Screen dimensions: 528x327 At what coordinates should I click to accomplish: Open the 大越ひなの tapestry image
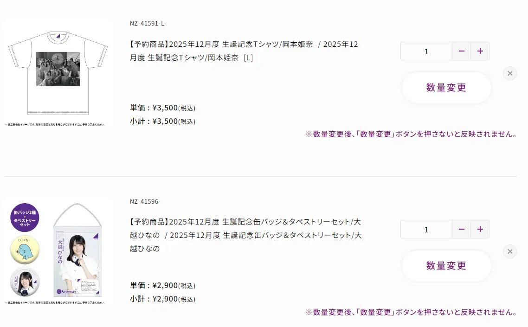(77, 253)
